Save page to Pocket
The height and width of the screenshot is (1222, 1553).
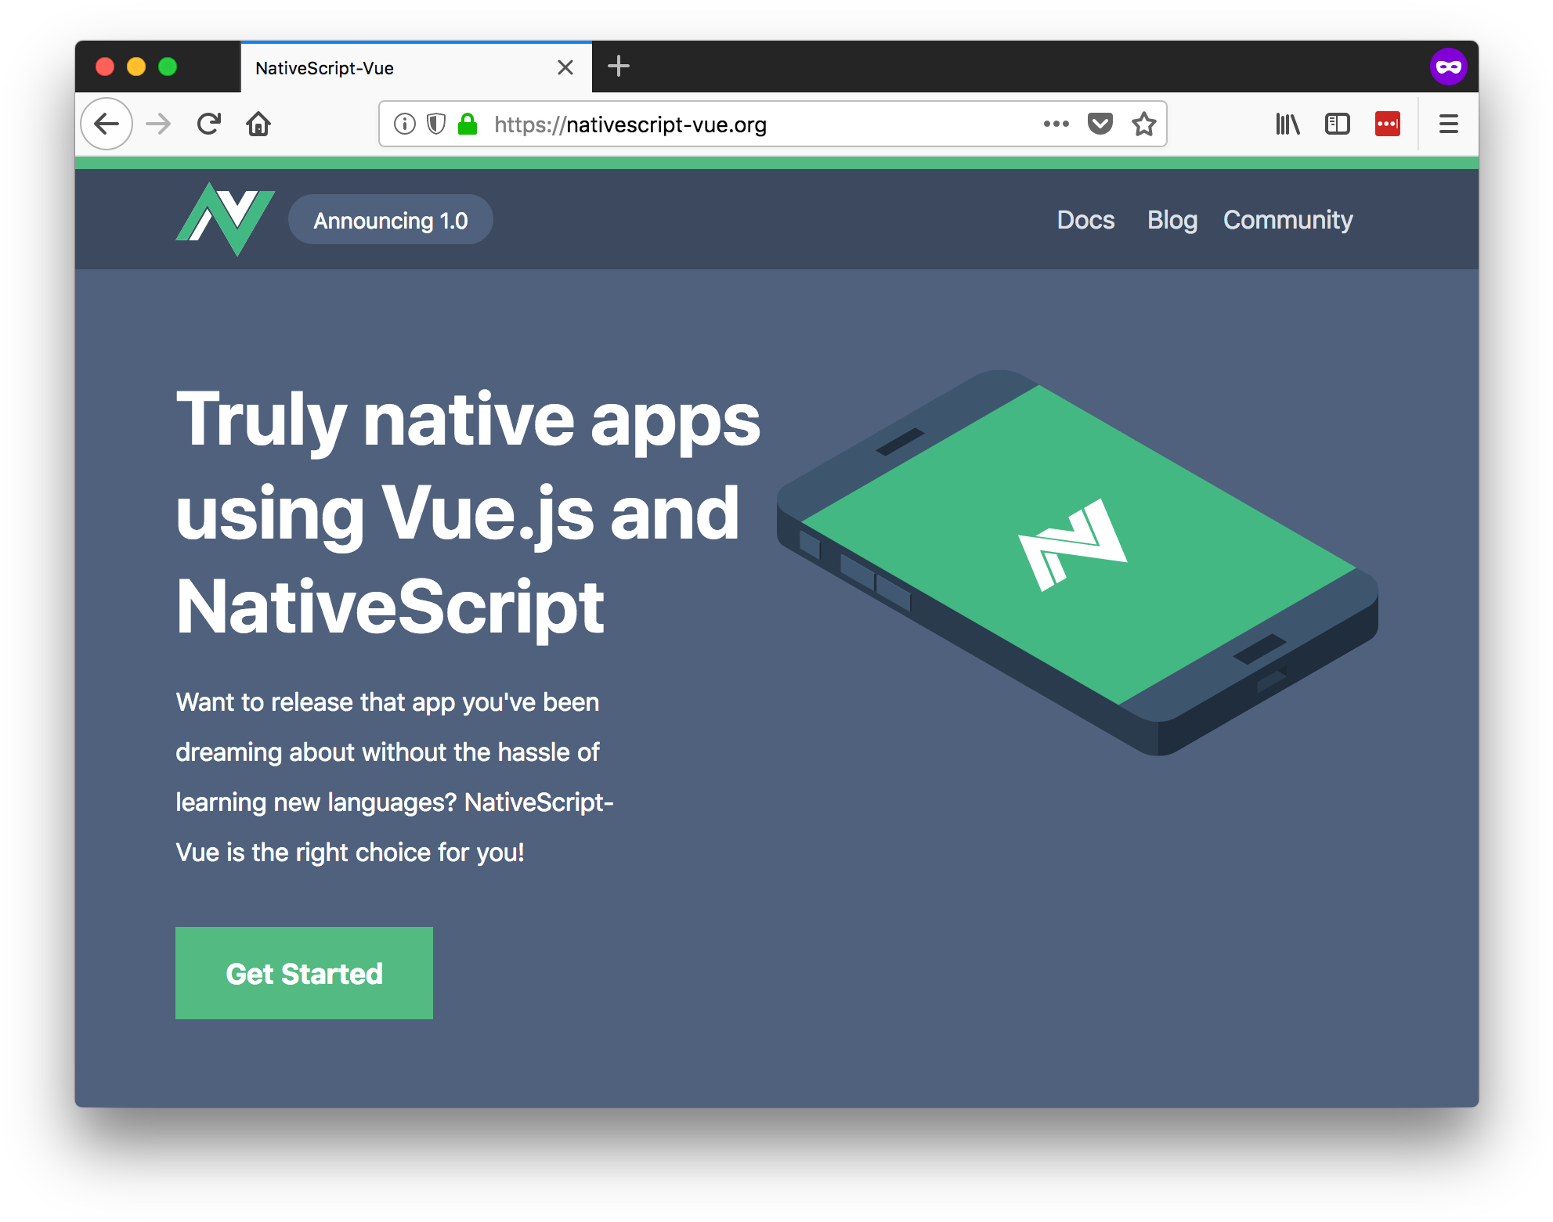(x=1100, y=124)
